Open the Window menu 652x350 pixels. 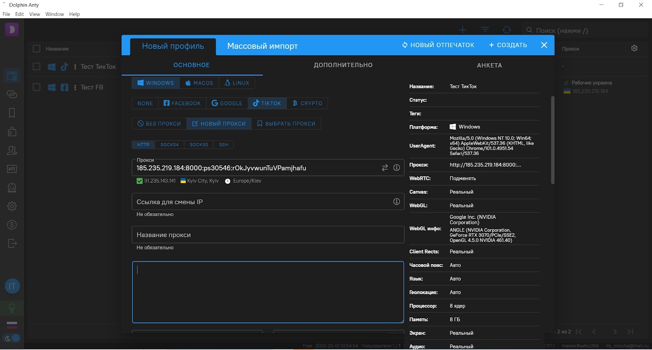[x=55, y=14]
